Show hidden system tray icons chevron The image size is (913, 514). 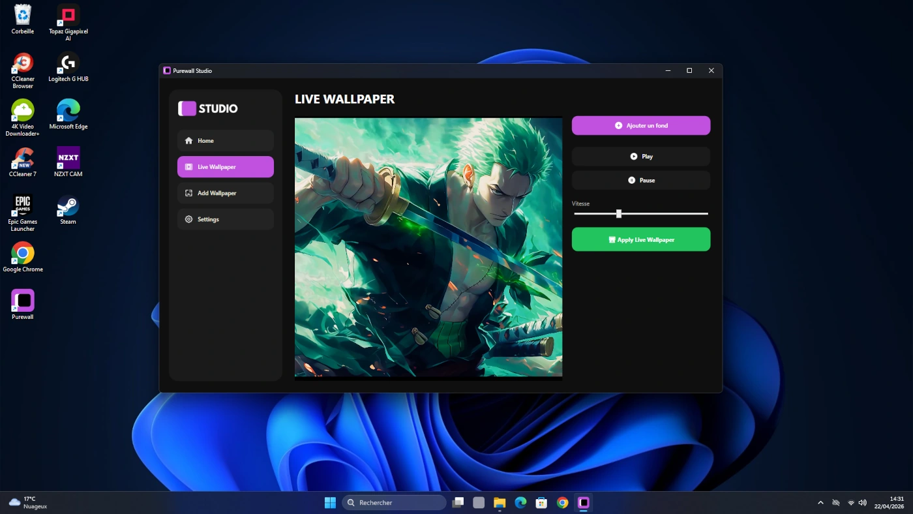[x=820, y=503]
